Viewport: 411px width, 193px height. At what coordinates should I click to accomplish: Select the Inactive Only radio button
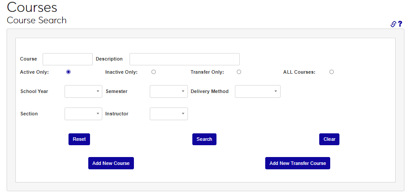pyautogui.click(x=153, y=72)
